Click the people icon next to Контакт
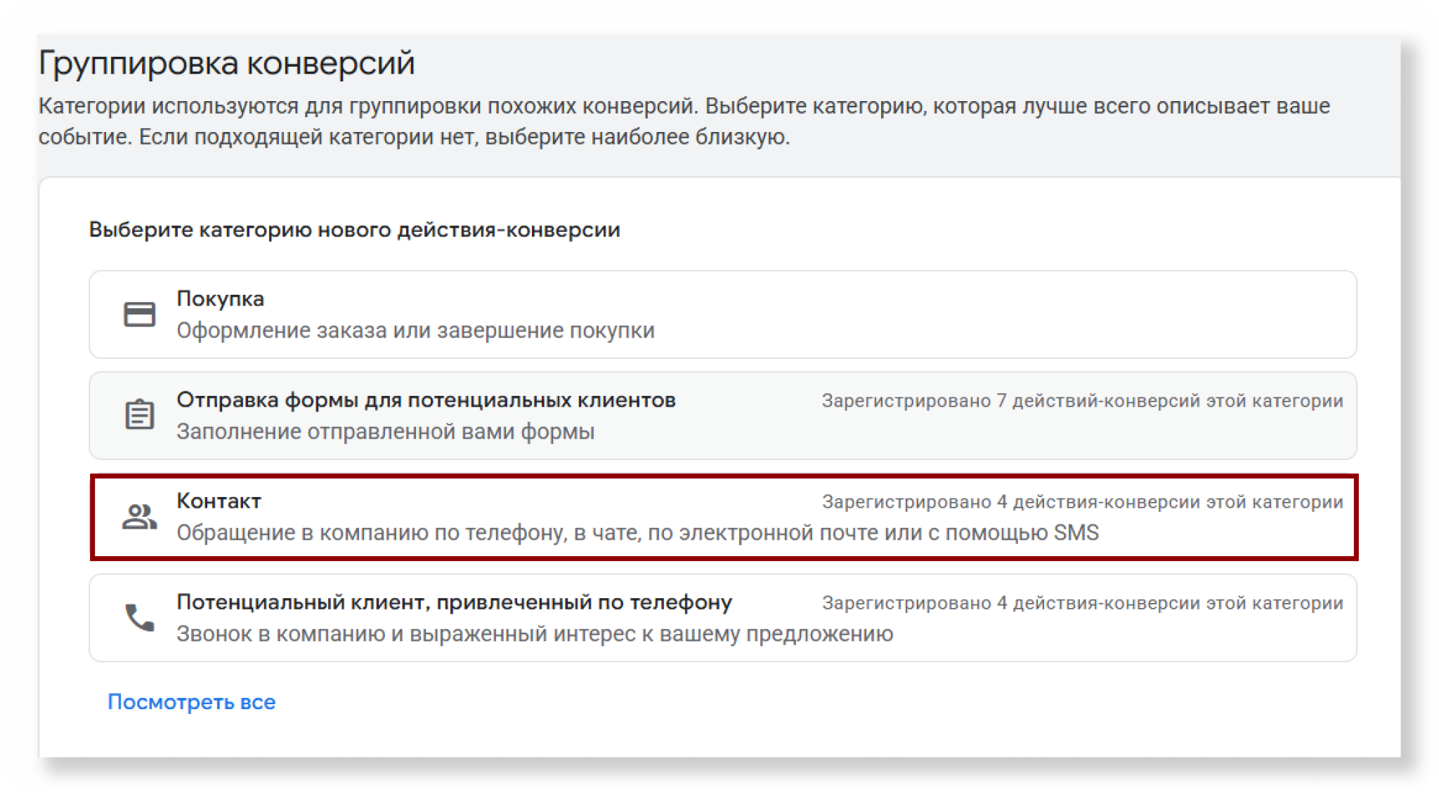The image size is (1439, 792). pos(139,517)
